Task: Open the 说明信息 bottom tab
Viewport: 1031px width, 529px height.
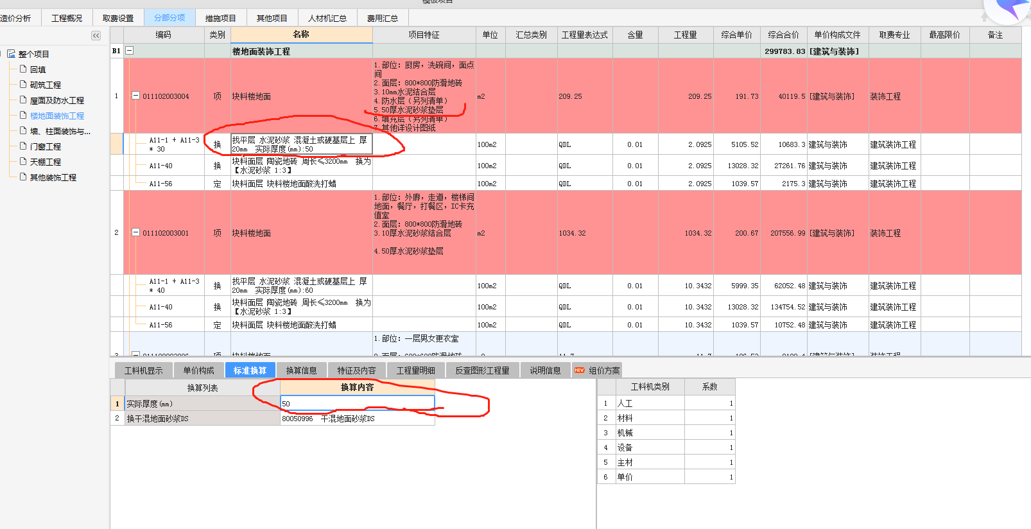Action: [x=545, y=370]
